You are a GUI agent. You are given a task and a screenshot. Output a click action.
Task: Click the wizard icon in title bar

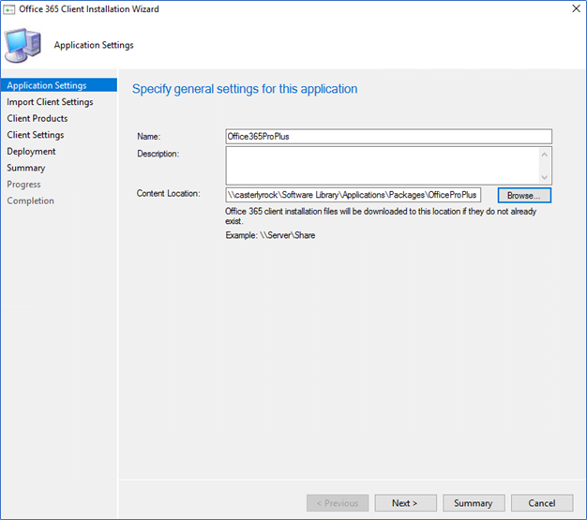point(8,9)
